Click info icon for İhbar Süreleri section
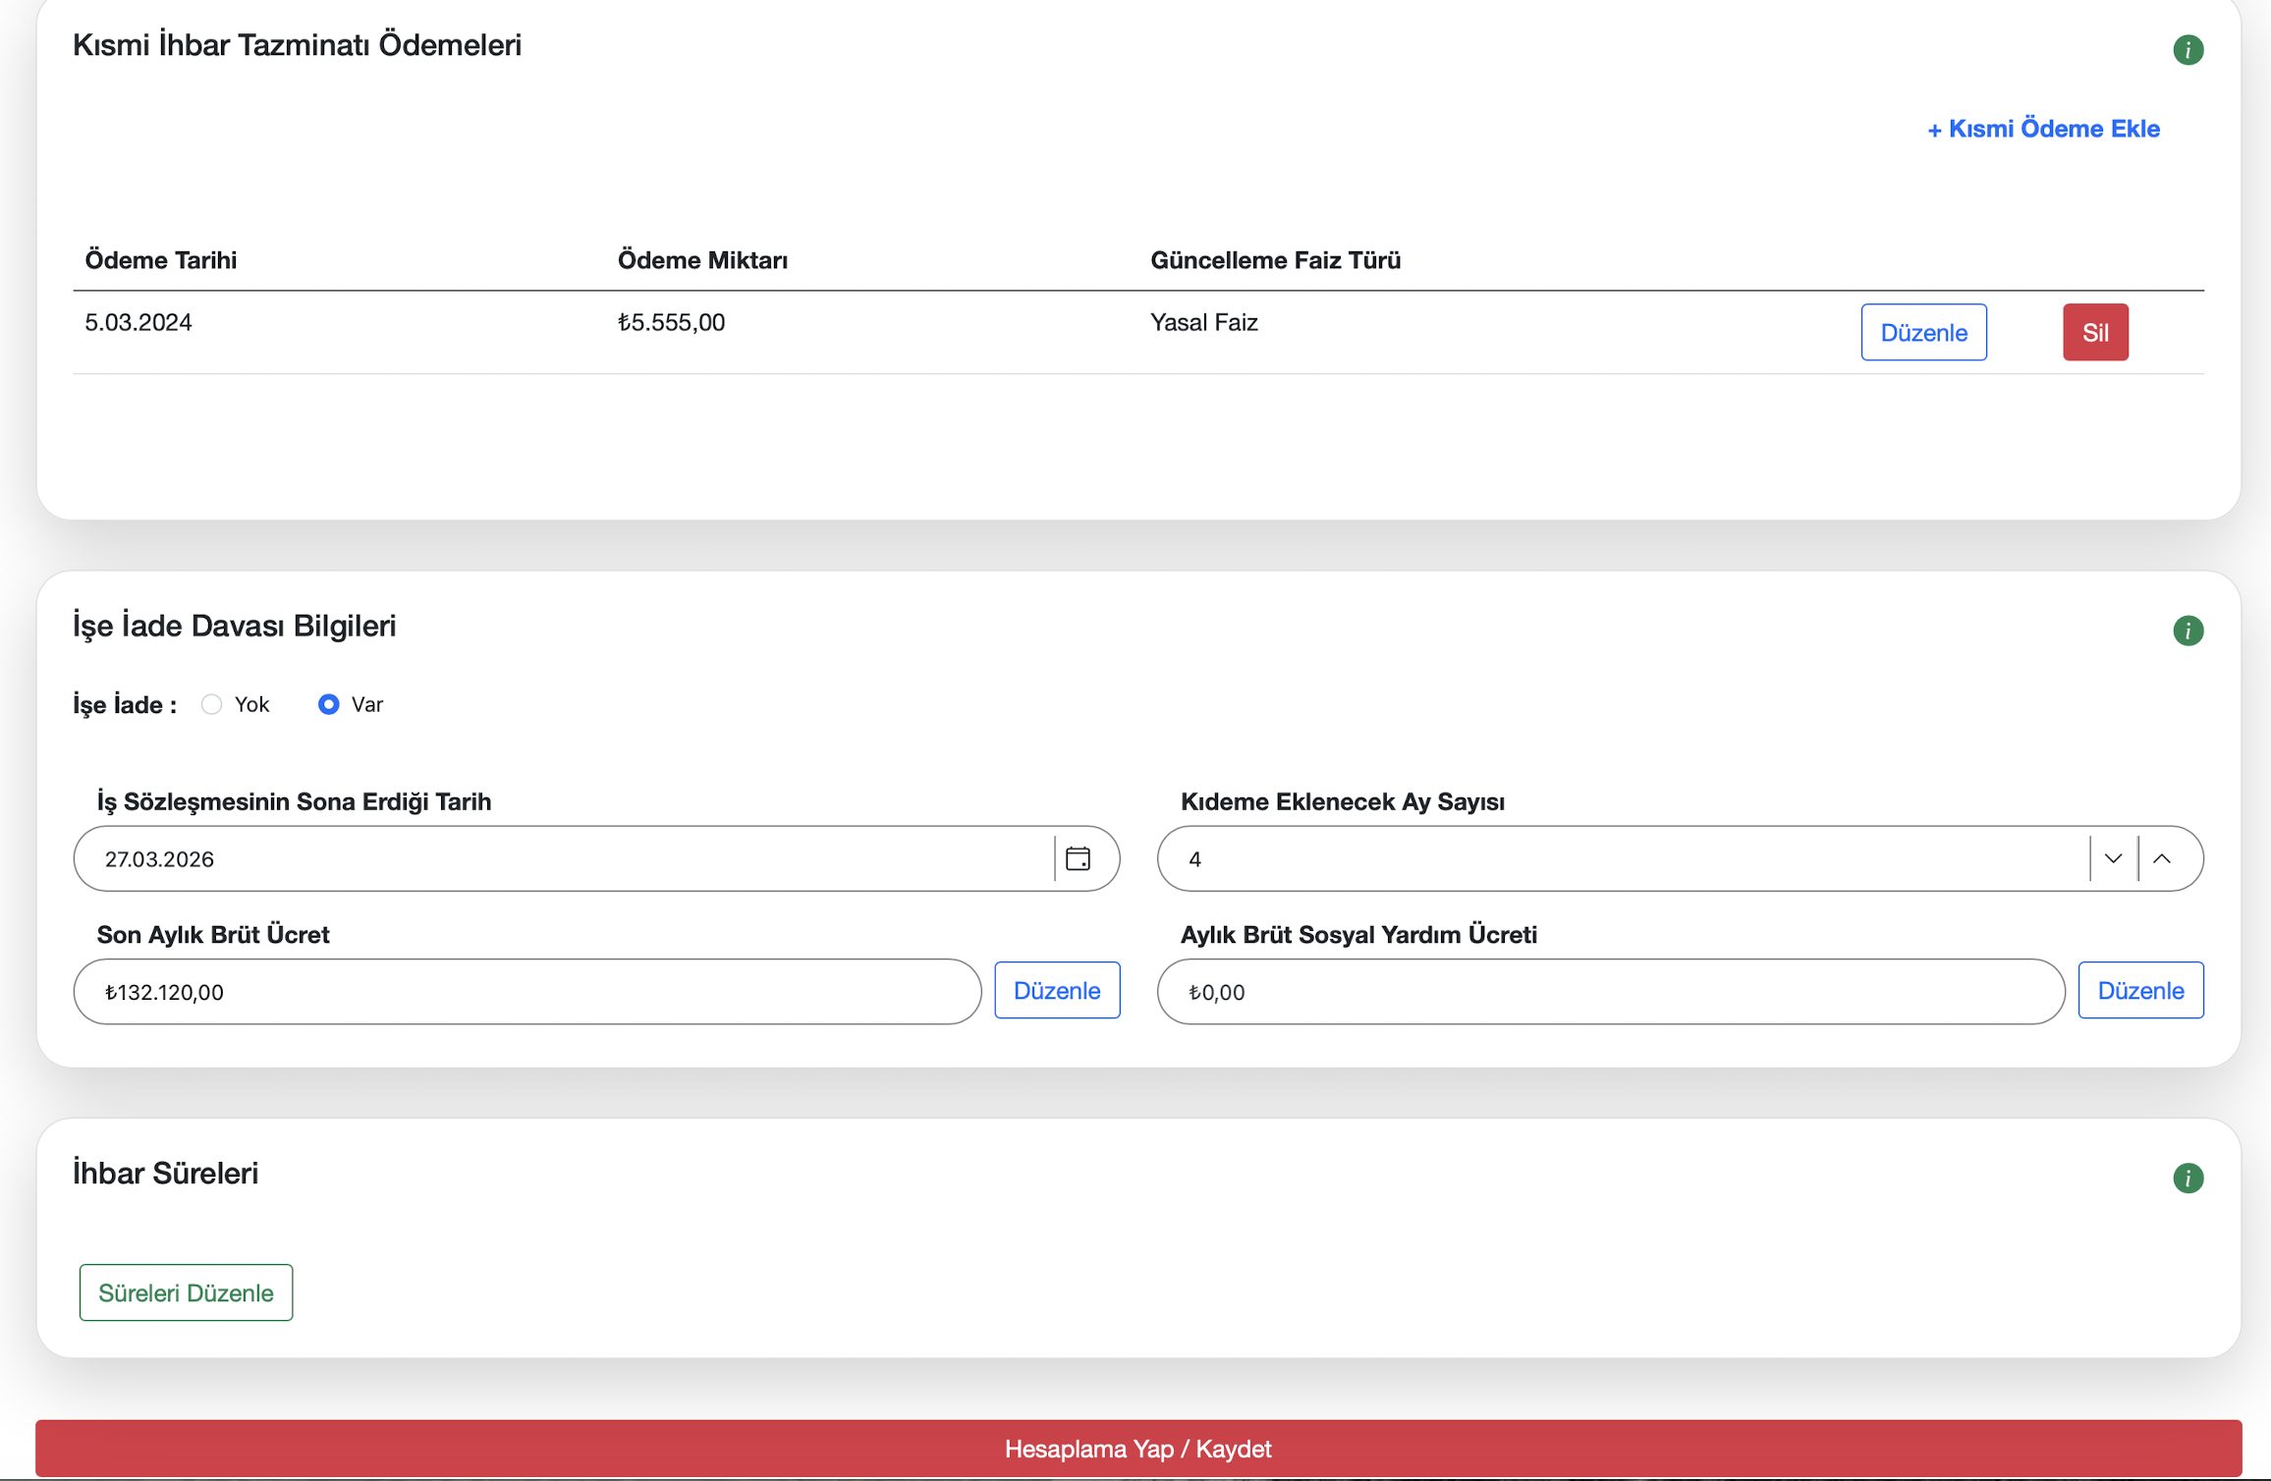Image resolution: width=2271 pixels, height=1481 pixels. [2188, 1178]
